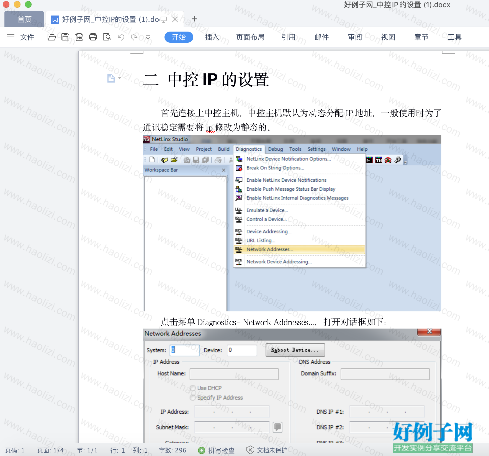Click the monitor icon on document tab

(164, 19)
